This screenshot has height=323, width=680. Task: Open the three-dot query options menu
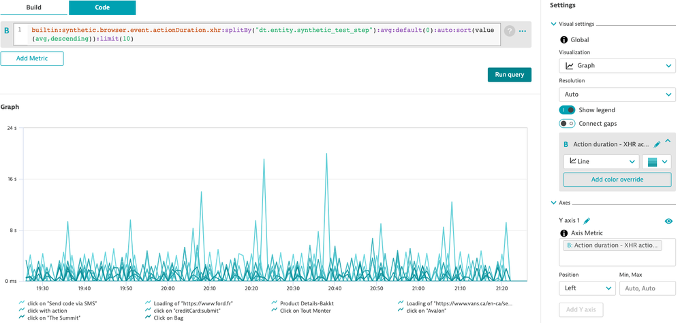523,31
